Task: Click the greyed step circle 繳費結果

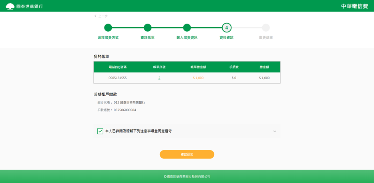Action: coord(266,28)
